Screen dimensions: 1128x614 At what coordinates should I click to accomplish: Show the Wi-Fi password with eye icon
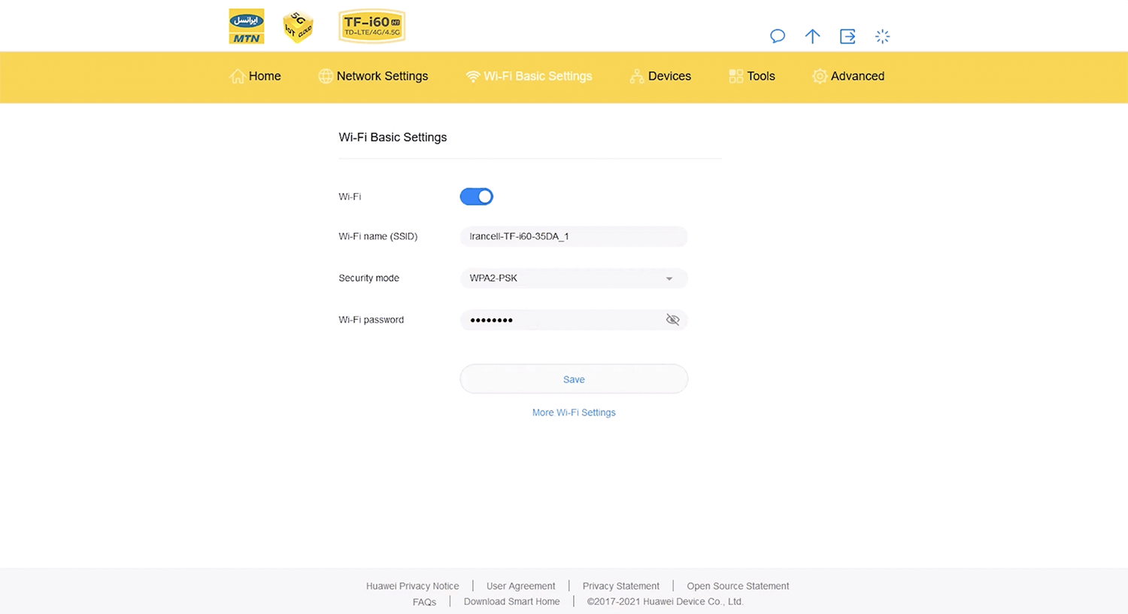click(x=672, y=320)
